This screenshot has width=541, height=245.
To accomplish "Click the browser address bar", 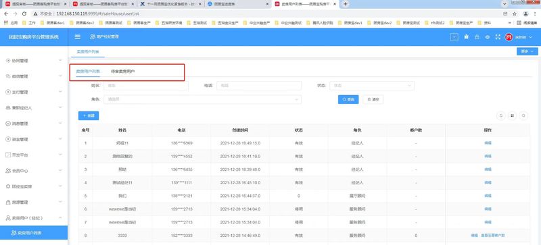I will pos(266,13).
